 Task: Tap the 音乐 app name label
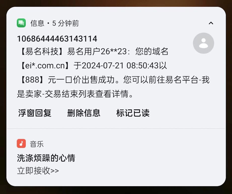coord(37,144)
